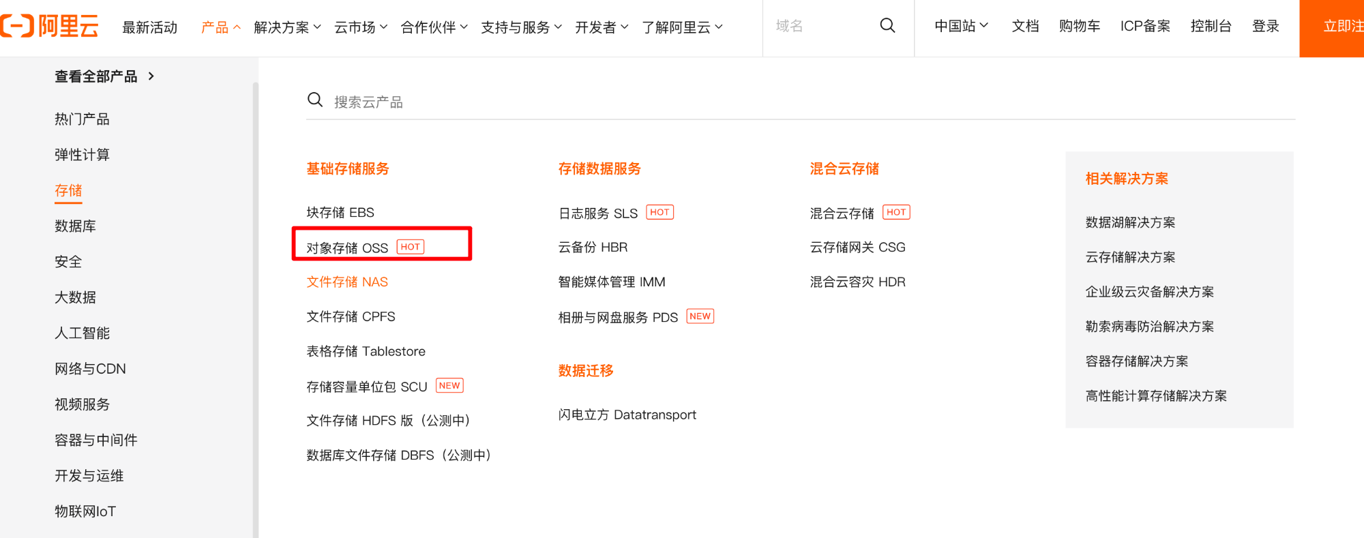This screenshot has width=1364, height=538.
Task: Click the 登录 link
Action: point(1266,26)
